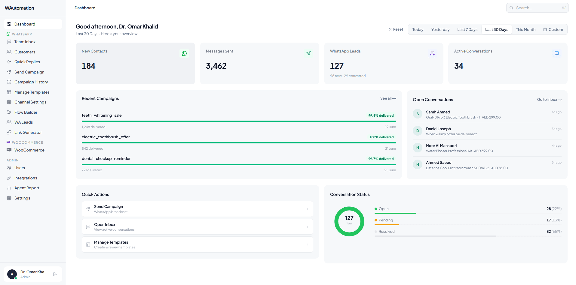
Task: Click the Manage Templates layout icon in sidebar
Action: click(x=9, y=92)
